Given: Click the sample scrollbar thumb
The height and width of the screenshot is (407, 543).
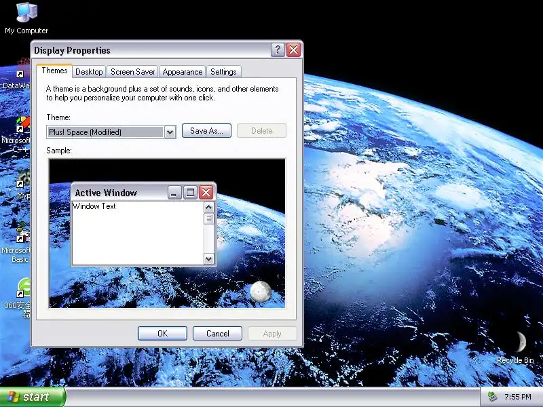Looking at the screenshot, I should pyautogui.click(x=209, y=218).
